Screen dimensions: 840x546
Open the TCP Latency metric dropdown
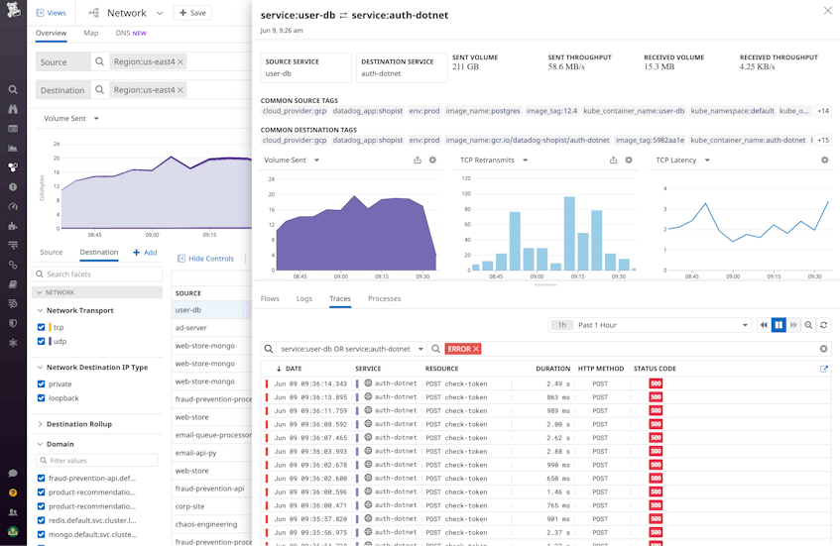click(707, 161)
